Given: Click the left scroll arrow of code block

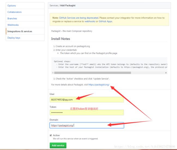Looking at the screenshot, I should coord(53,73).
